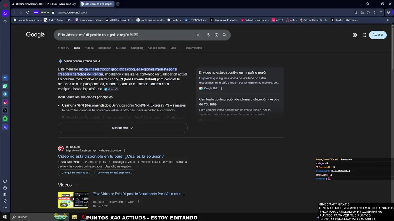Click the Vimeo +3 sources chip
Viewport: 394px width, 221px height.
pyautogui.click(x=111, y=89)
